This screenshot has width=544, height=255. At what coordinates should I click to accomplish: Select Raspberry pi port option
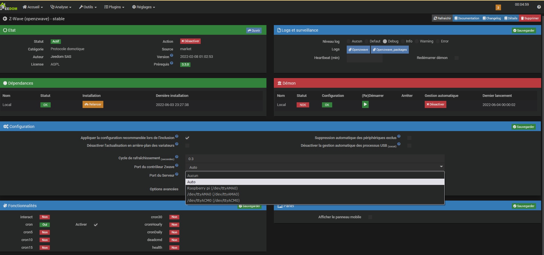point(212,188)
